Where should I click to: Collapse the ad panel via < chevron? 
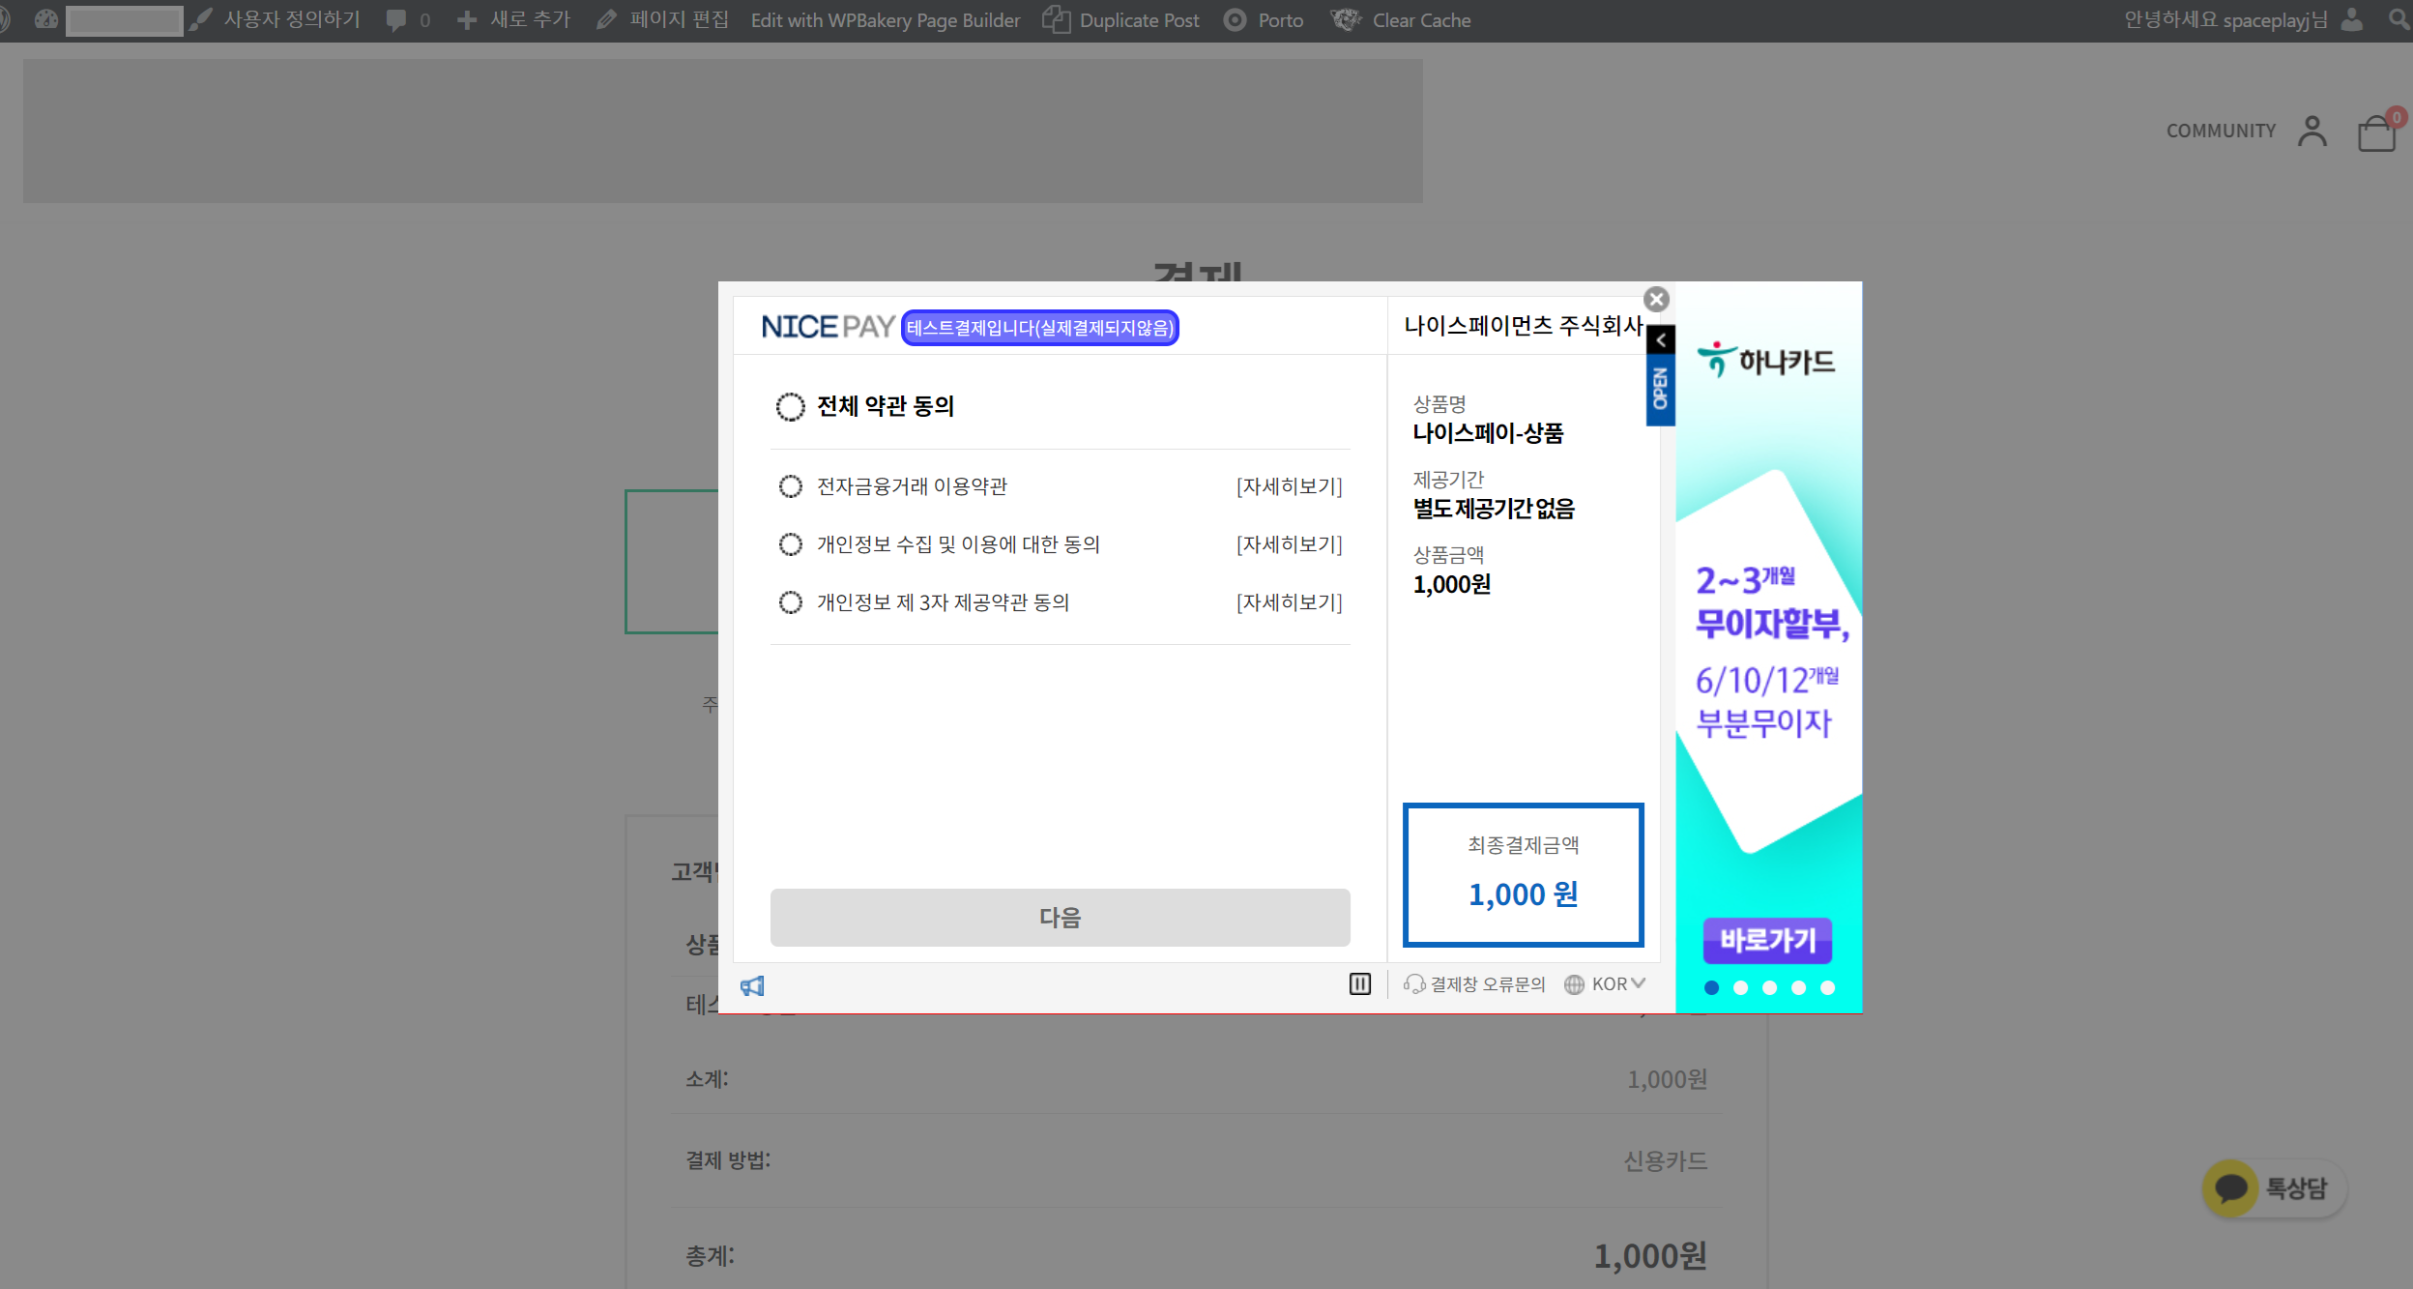coord(1662,339)
